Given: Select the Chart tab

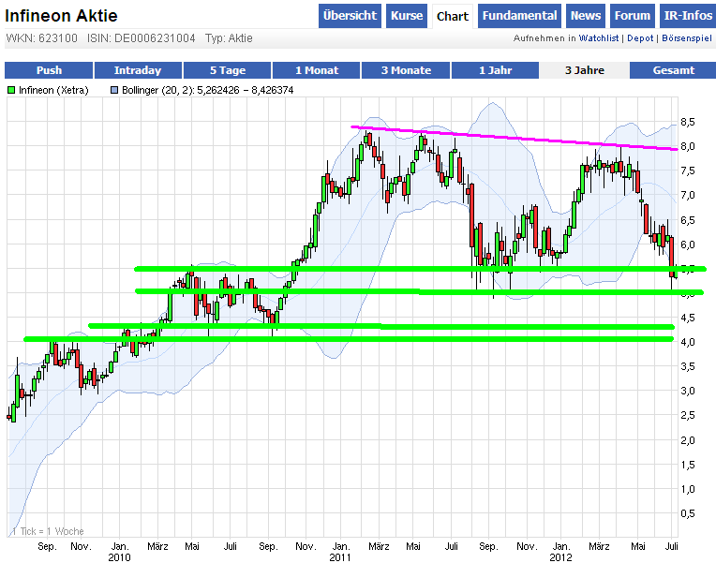Looking at the screenshot, I should click(453, 17).
